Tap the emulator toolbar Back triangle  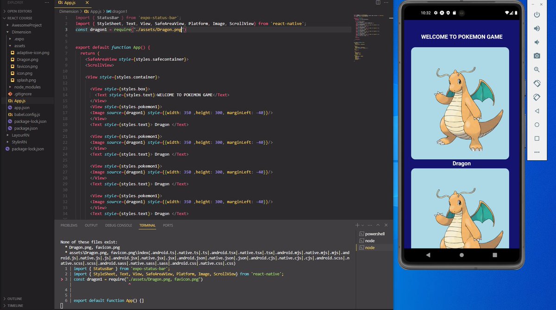click(537, 111)
